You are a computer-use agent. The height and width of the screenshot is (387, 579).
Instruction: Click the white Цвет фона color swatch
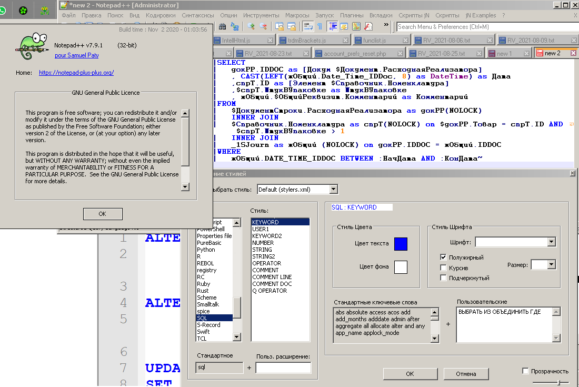click(401, 267)
